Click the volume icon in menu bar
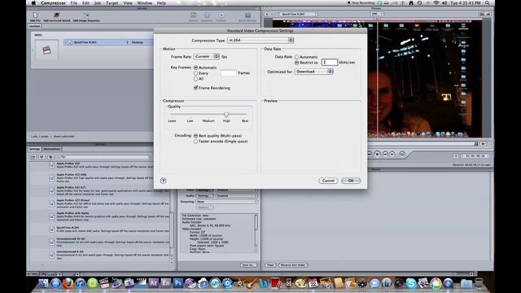This screenshot has height=293, width=521. tap(444, 3)
